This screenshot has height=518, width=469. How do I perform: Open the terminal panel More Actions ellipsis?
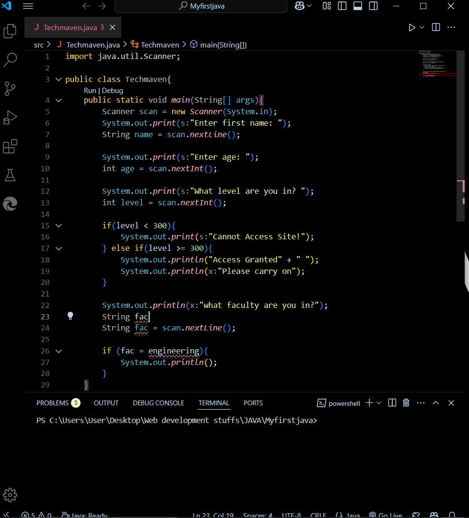tap(421, 403)
